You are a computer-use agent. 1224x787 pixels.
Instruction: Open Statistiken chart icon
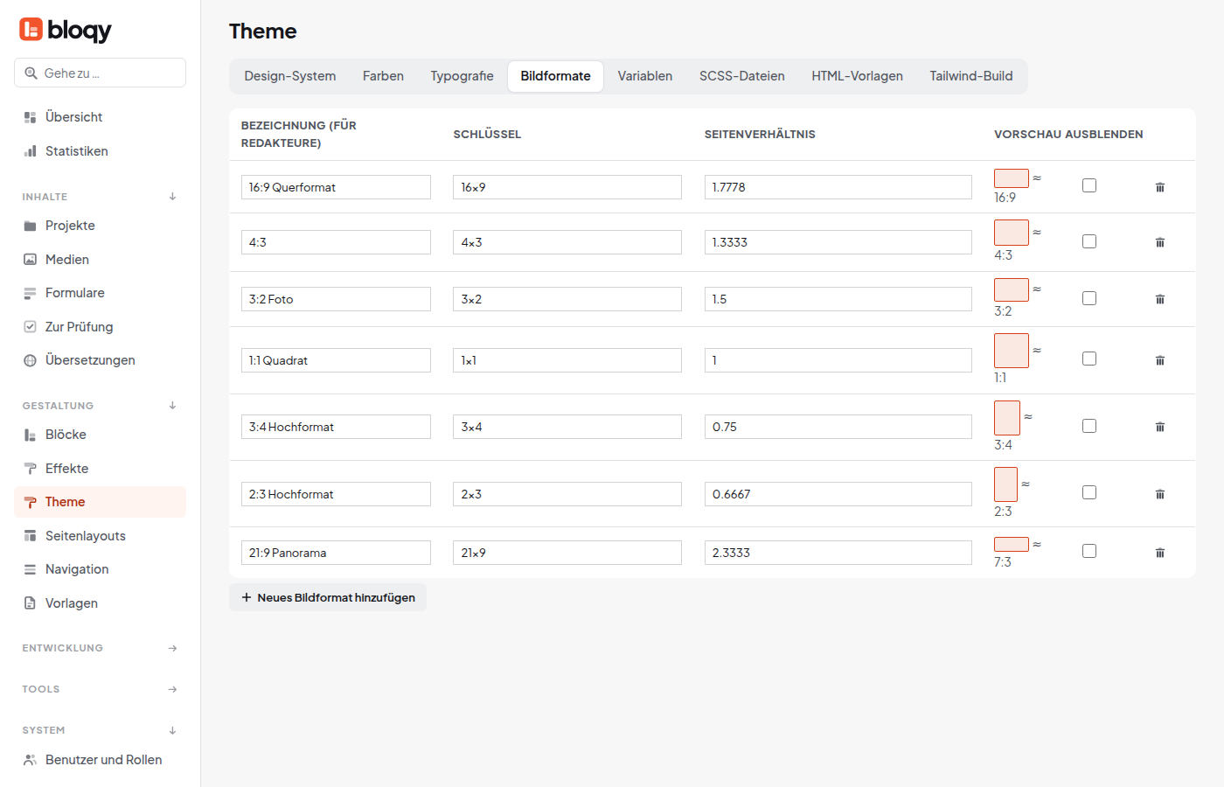pos(30,151)
